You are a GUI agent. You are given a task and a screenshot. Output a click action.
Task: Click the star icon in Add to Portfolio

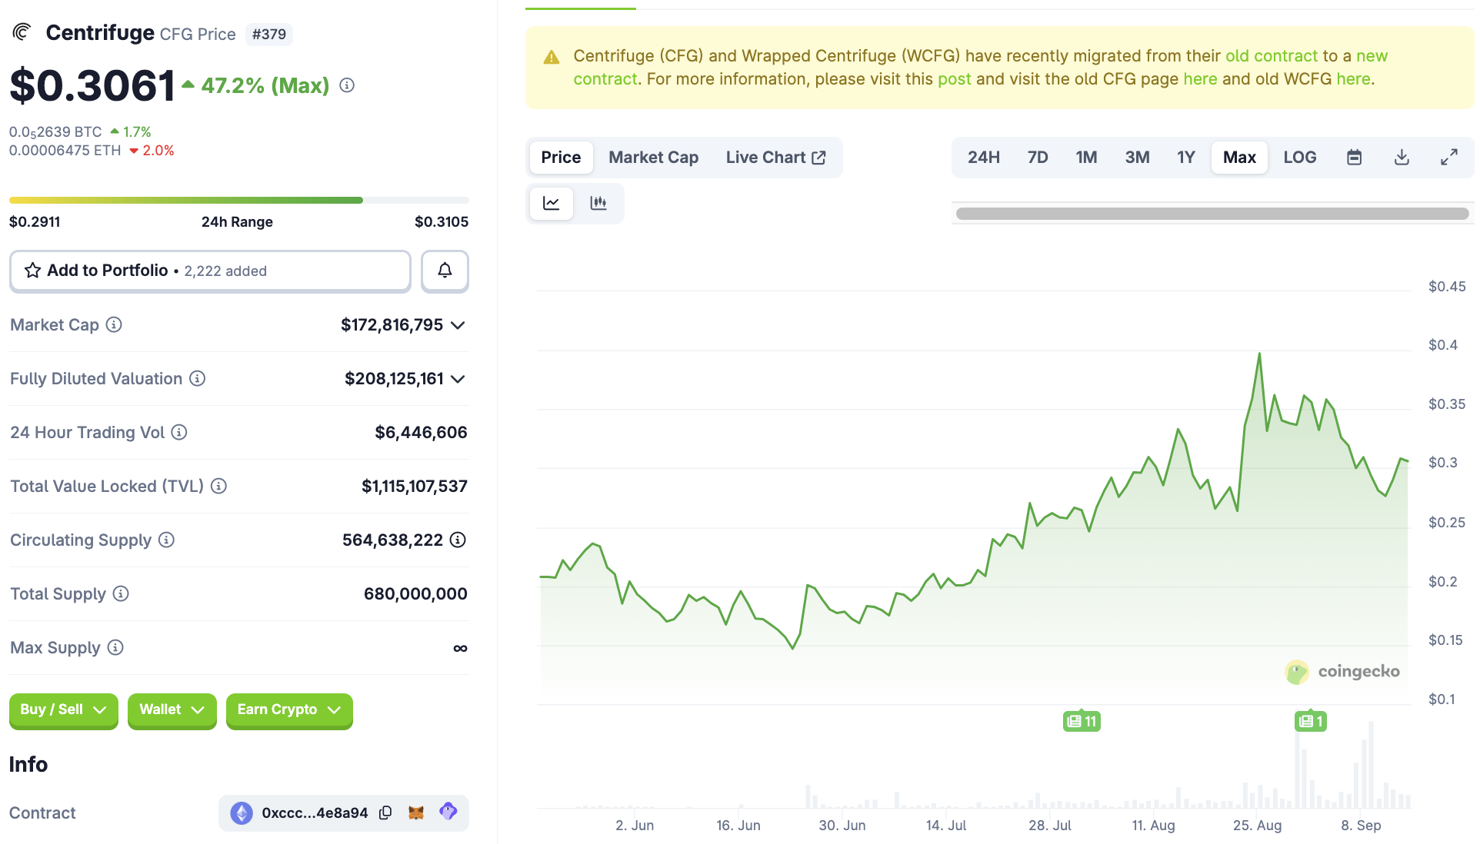[32, 271]
